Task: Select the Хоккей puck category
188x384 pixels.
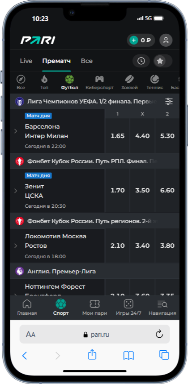Action: (129, 82)
